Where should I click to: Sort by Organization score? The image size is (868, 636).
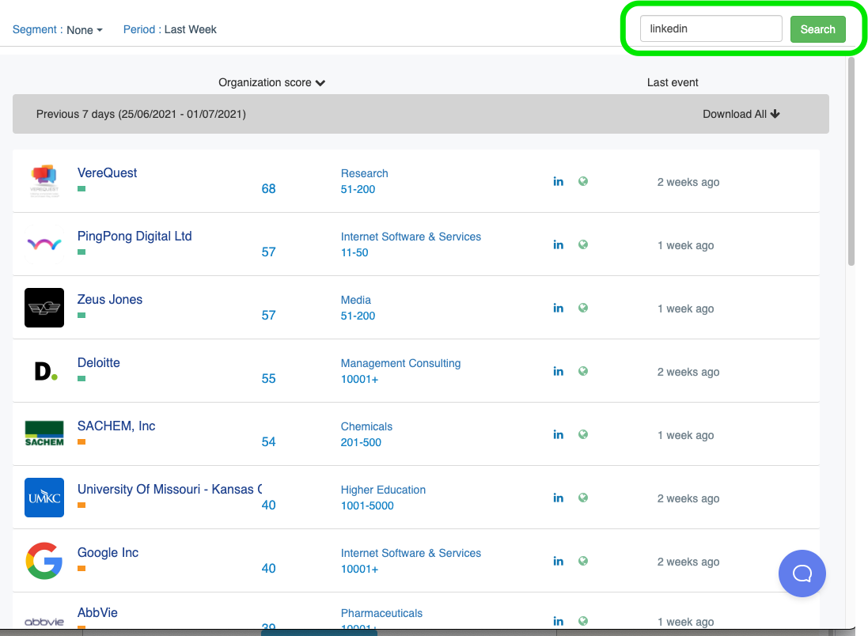(272, 82)
